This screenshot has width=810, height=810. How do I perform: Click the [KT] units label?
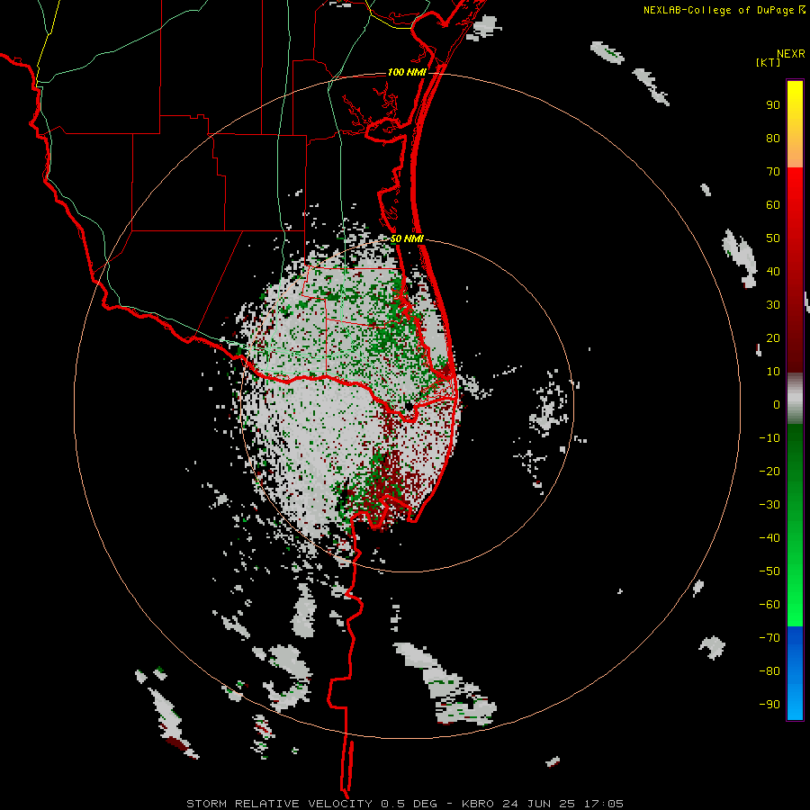[769, 62]
